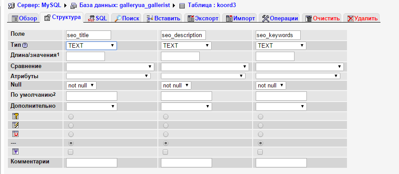This screenshot has width=399, height=174.
Task: Select the --- radio for seo_description
Action: [166, 143]
